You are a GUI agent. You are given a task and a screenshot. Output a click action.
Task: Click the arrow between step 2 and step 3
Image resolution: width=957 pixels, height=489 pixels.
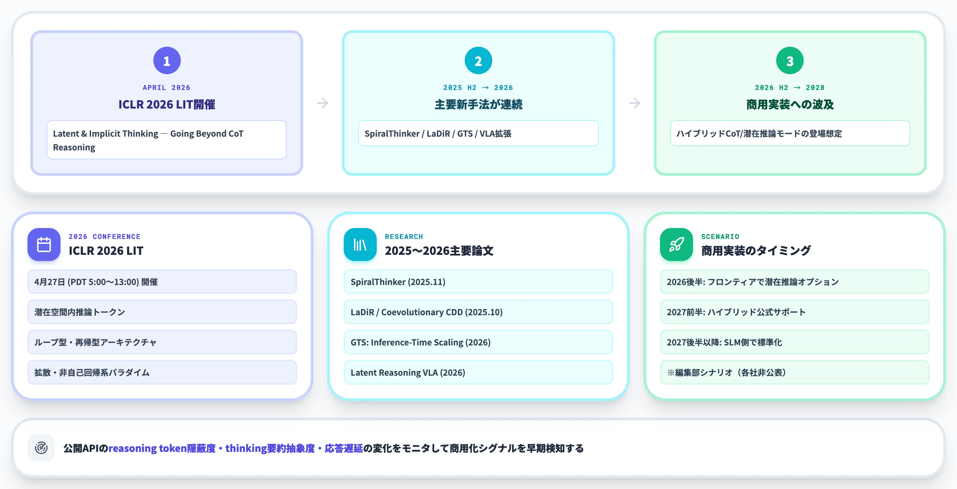tap(635, 103)
